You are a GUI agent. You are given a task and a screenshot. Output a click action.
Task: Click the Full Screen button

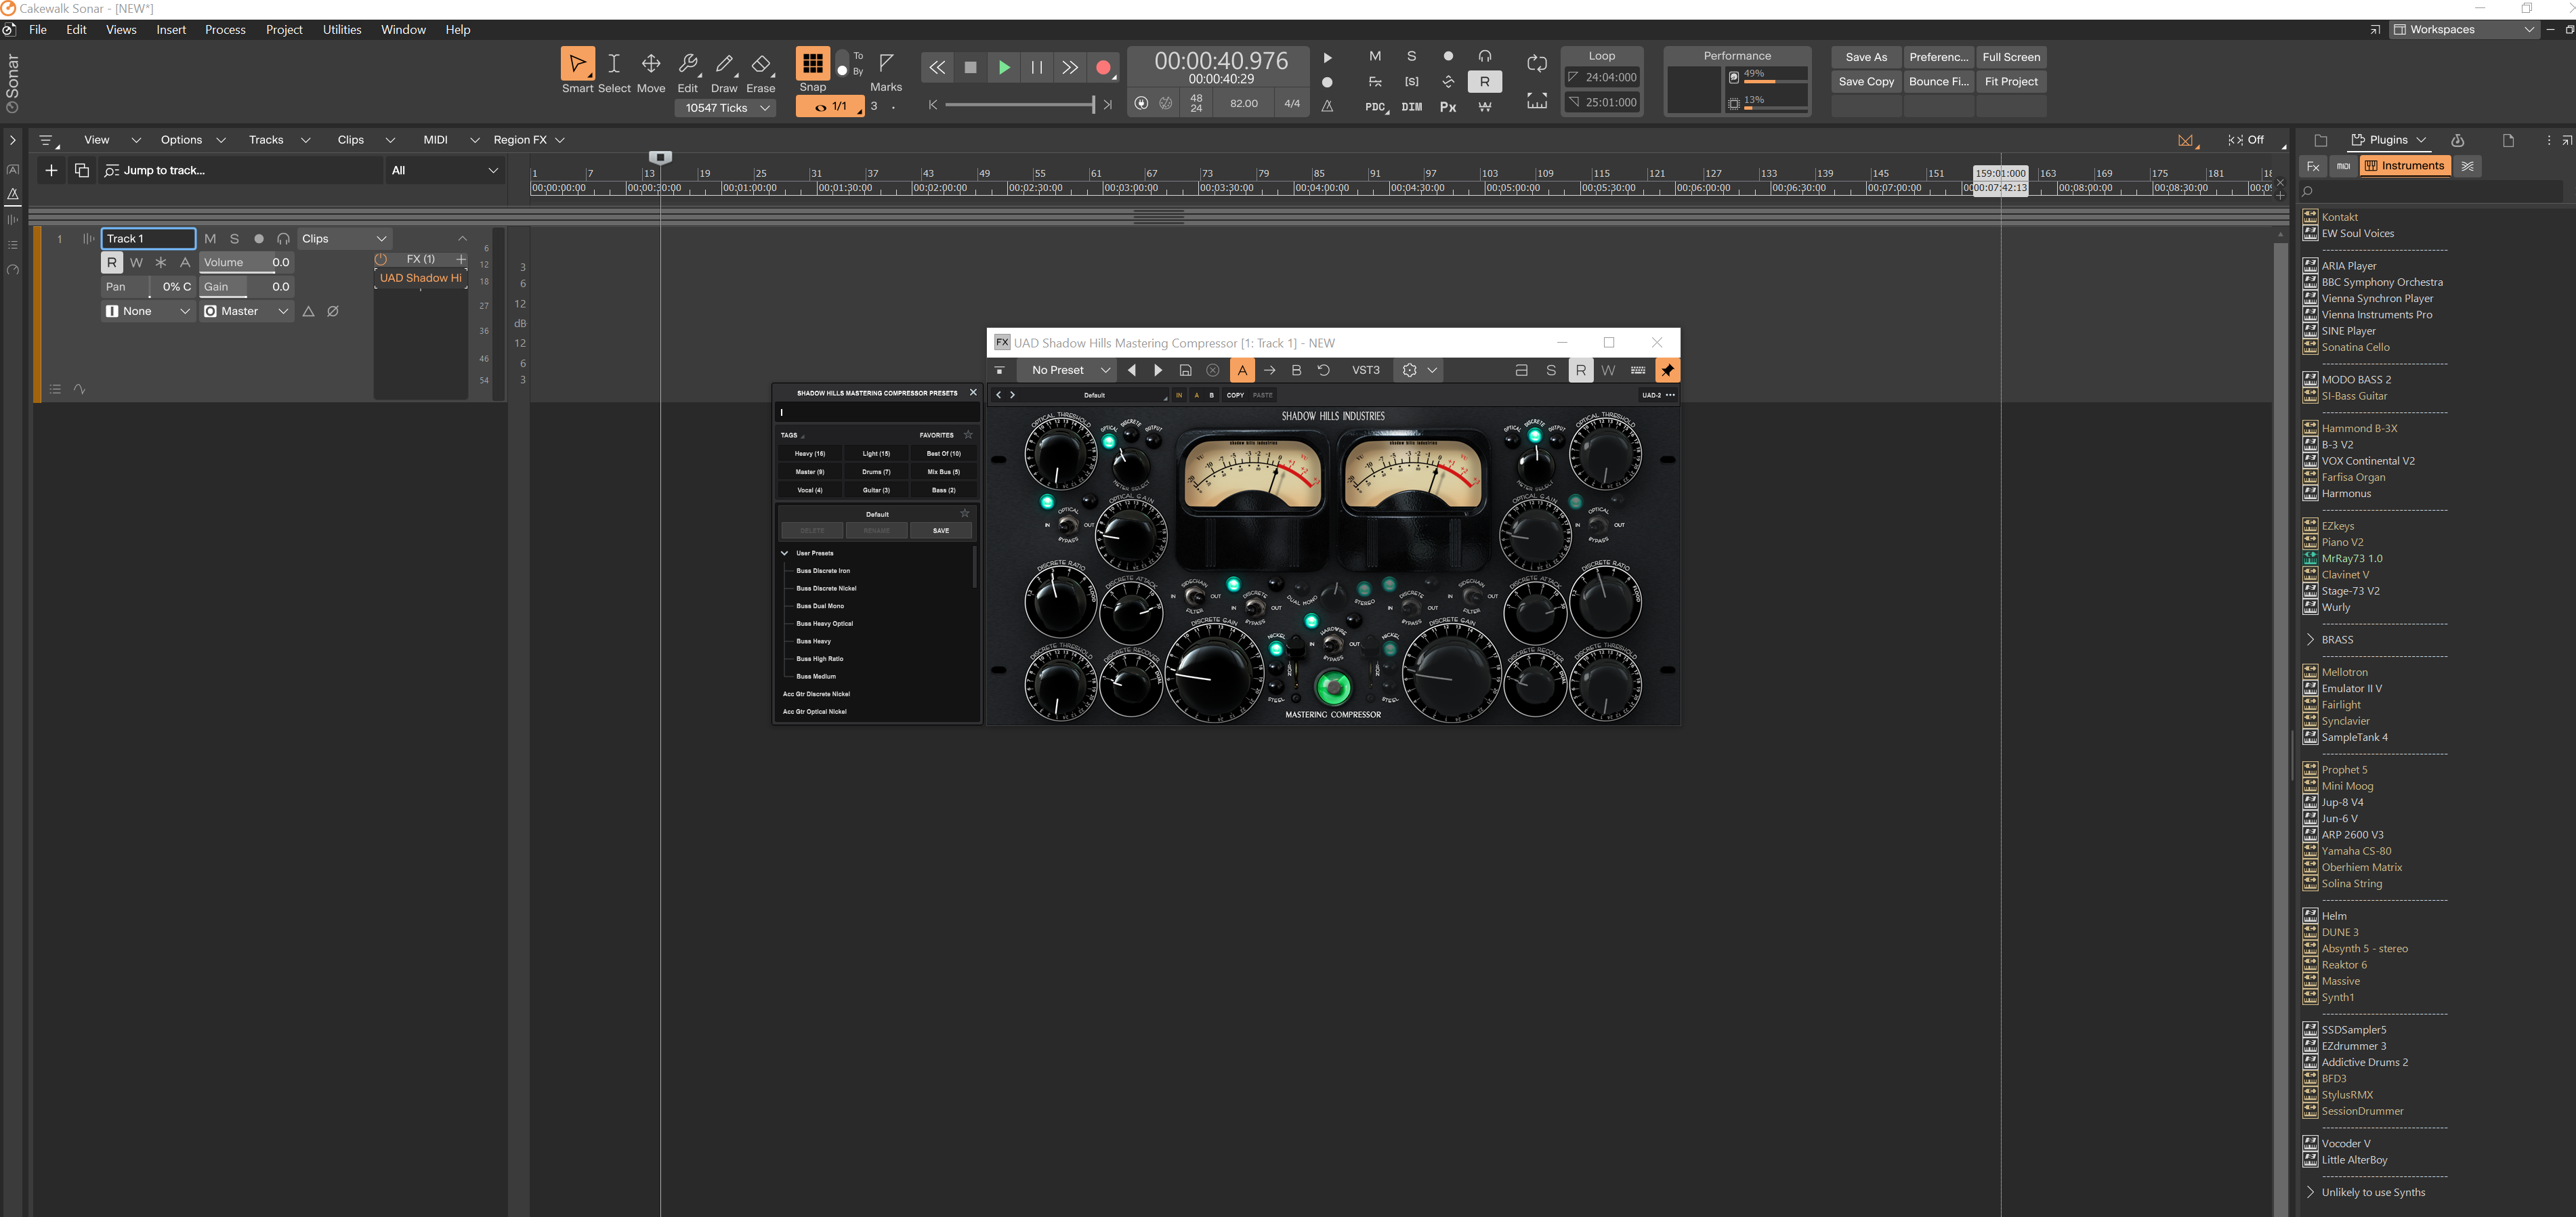pos(2011,57)
